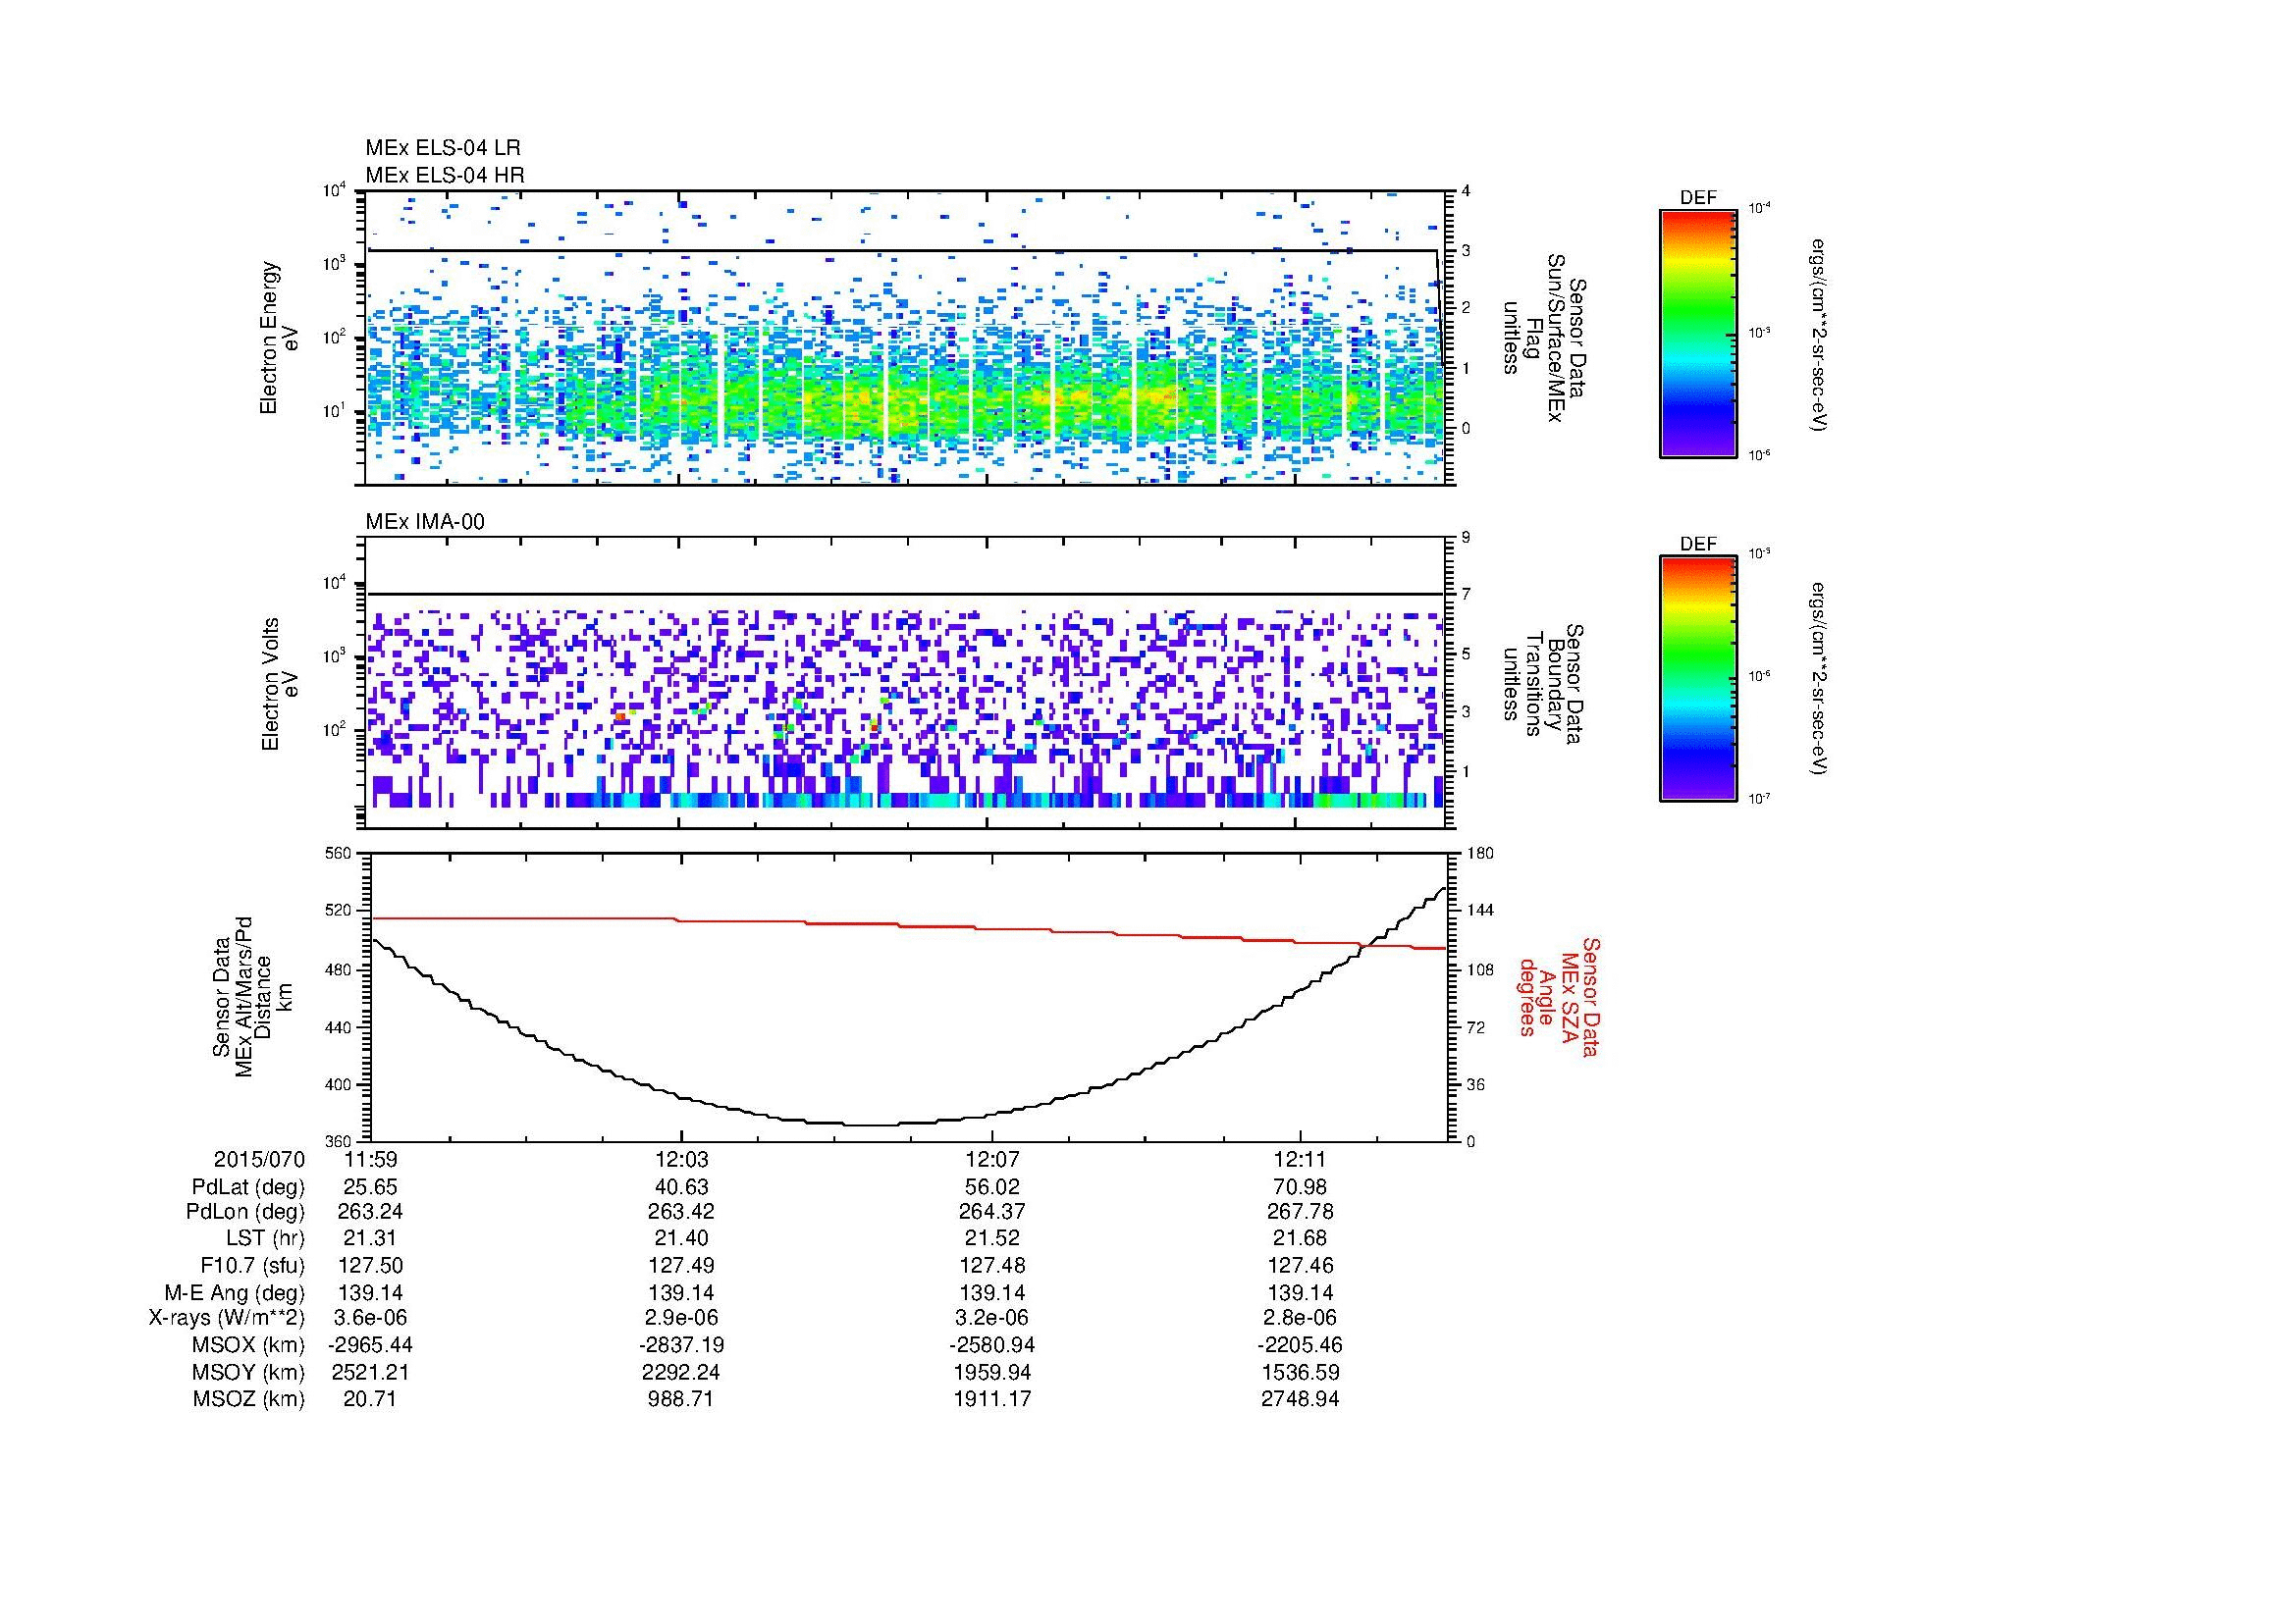
Task: Click the 'F10.7 (sfu)' row label
Action: pyautogui.click(x=252, y=1265)
